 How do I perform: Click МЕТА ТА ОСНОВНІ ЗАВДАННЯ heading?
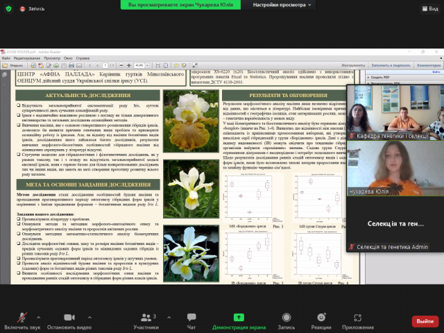tap(88, 185)
